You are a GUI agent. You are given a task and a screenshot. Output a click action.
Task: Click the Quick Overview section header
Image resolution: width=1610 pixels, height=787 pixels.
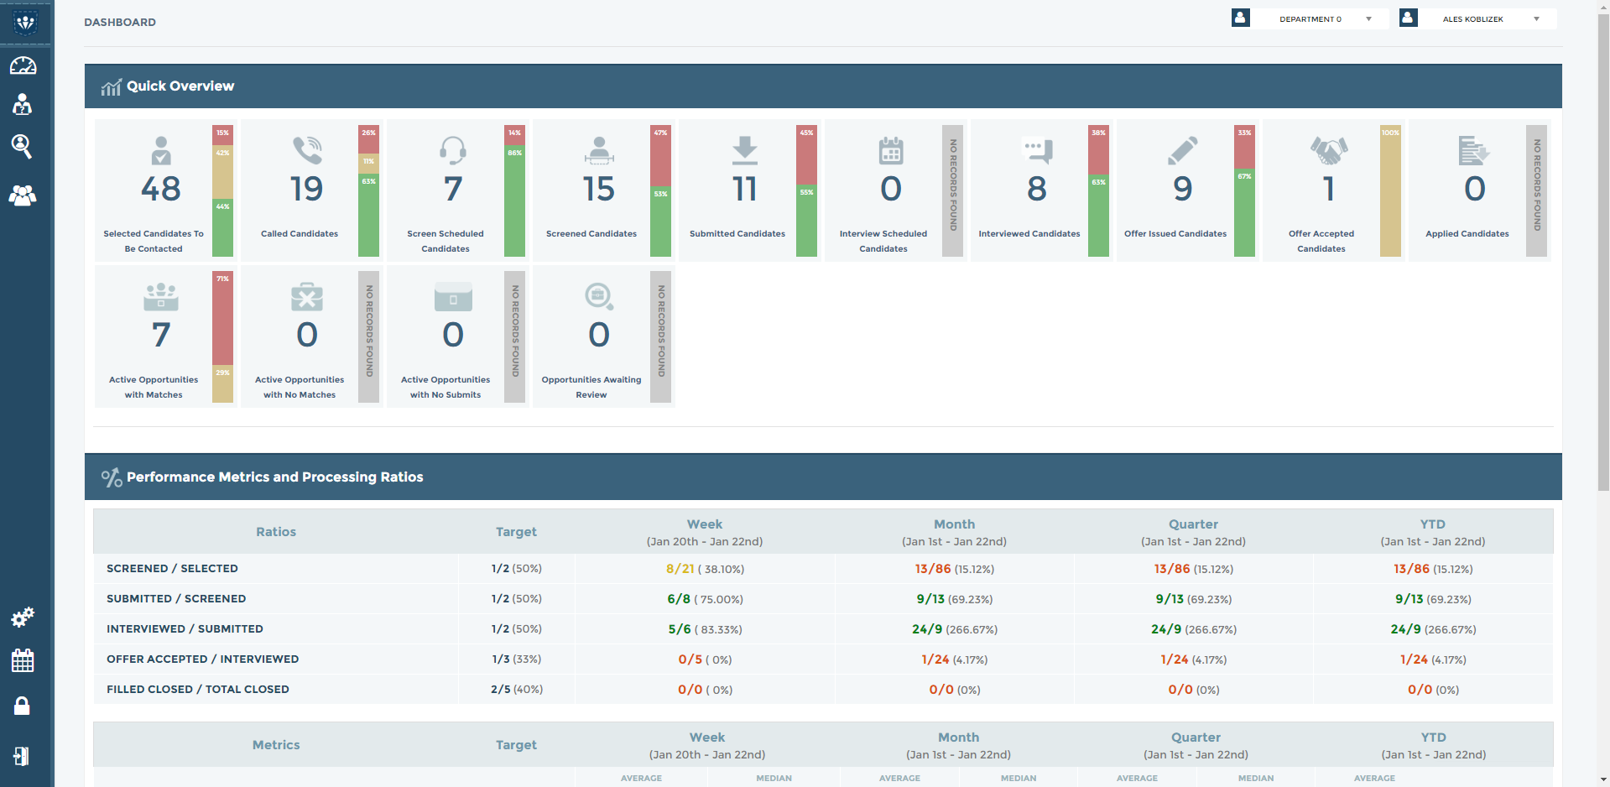point(180,86)
